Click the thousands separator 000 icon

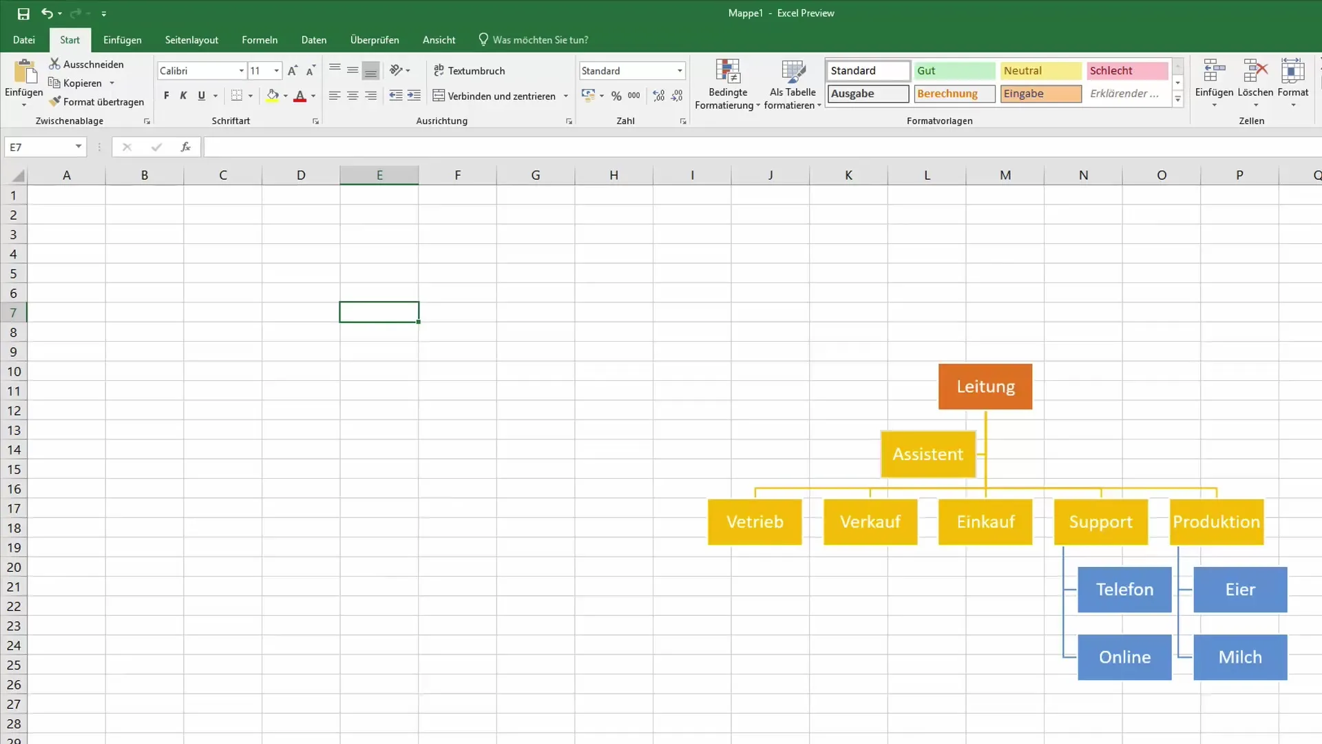pyautogui.click(x=634, y=96)
